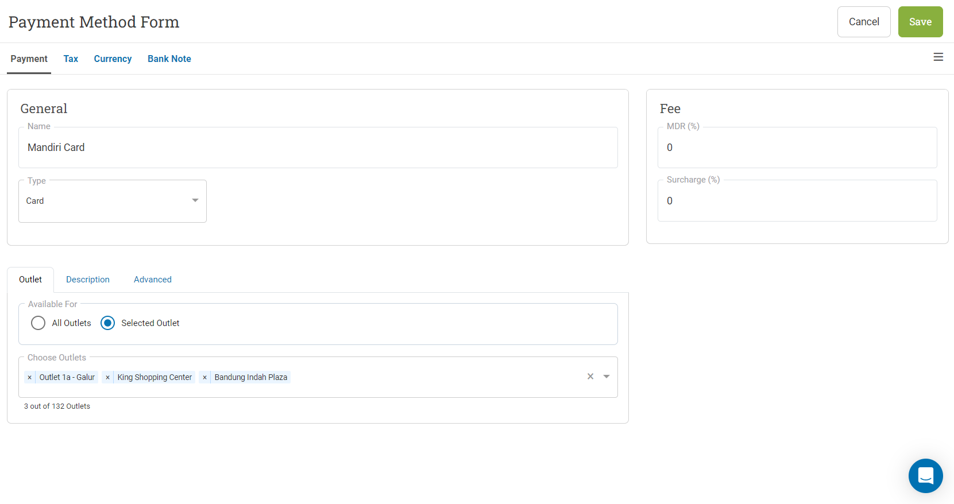Remove King Shopping Center tag
This screenshot has height=504, width=954.
107,377
